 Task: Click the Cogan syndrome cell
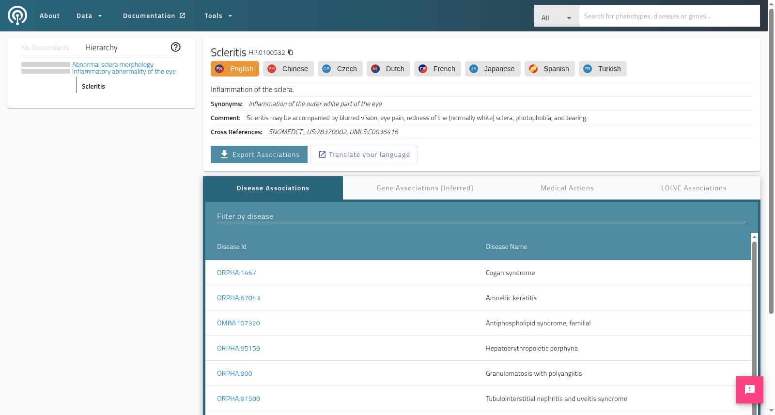511,273
